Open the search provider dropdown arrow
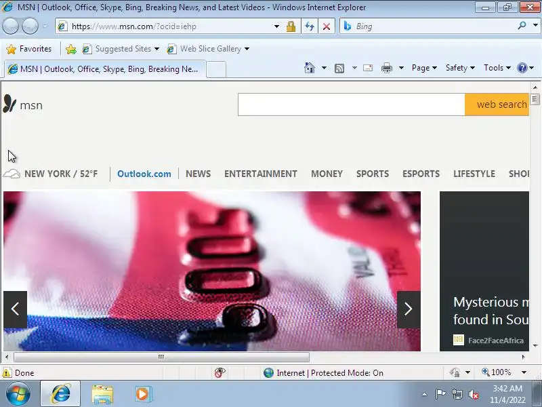 coord(535,26)
